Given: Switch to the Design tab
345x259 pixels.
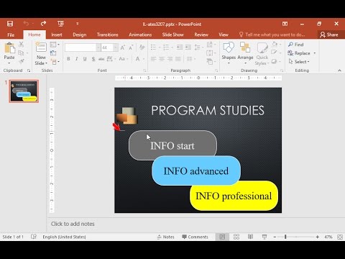Looking at the screenshot, I should (x=80, y=35).
